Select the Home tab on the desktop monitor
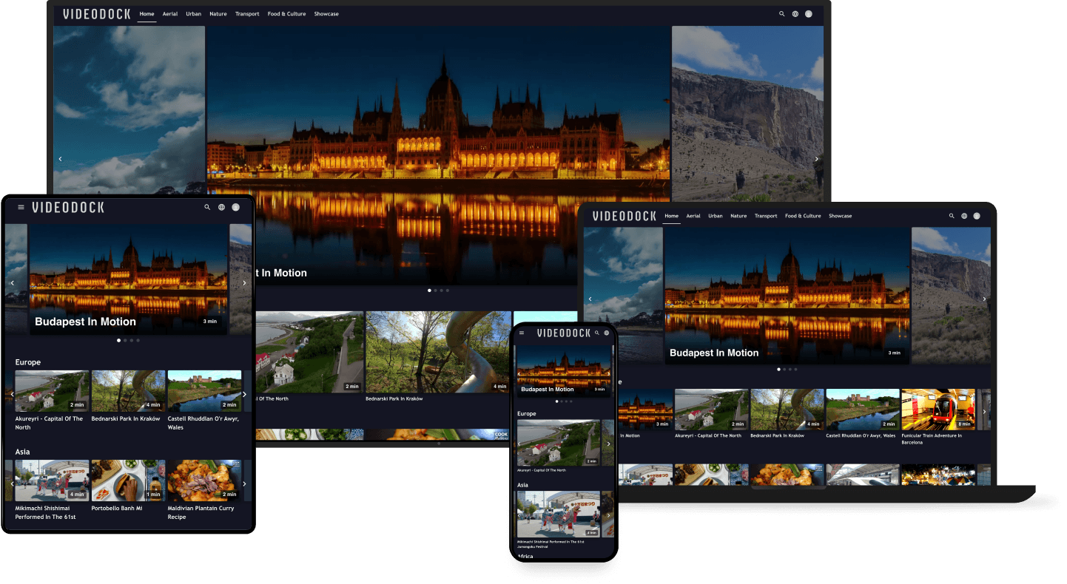This screenshot has width=1067, height=584. [147, 14]
